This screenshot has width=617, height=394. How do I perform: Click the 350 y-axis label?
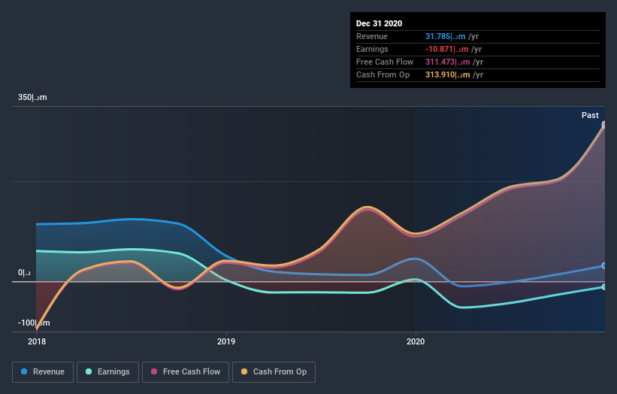(32, 97)
